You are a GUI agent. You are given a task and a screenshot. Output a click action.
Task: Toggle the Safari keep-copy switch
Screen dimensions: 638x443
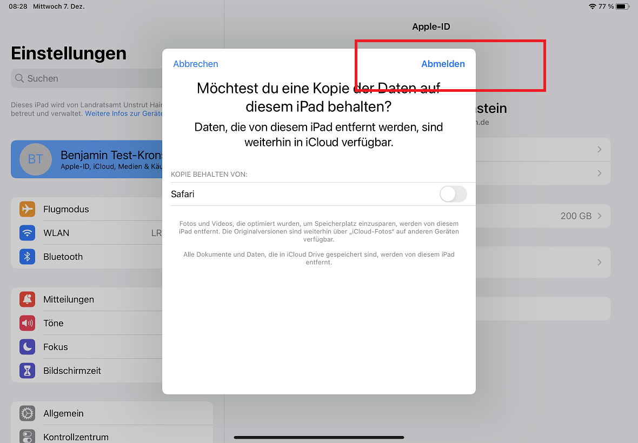point(453,194)
